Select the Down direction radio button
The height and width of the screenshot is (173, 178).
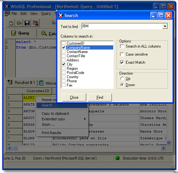(x=122, y=85)
